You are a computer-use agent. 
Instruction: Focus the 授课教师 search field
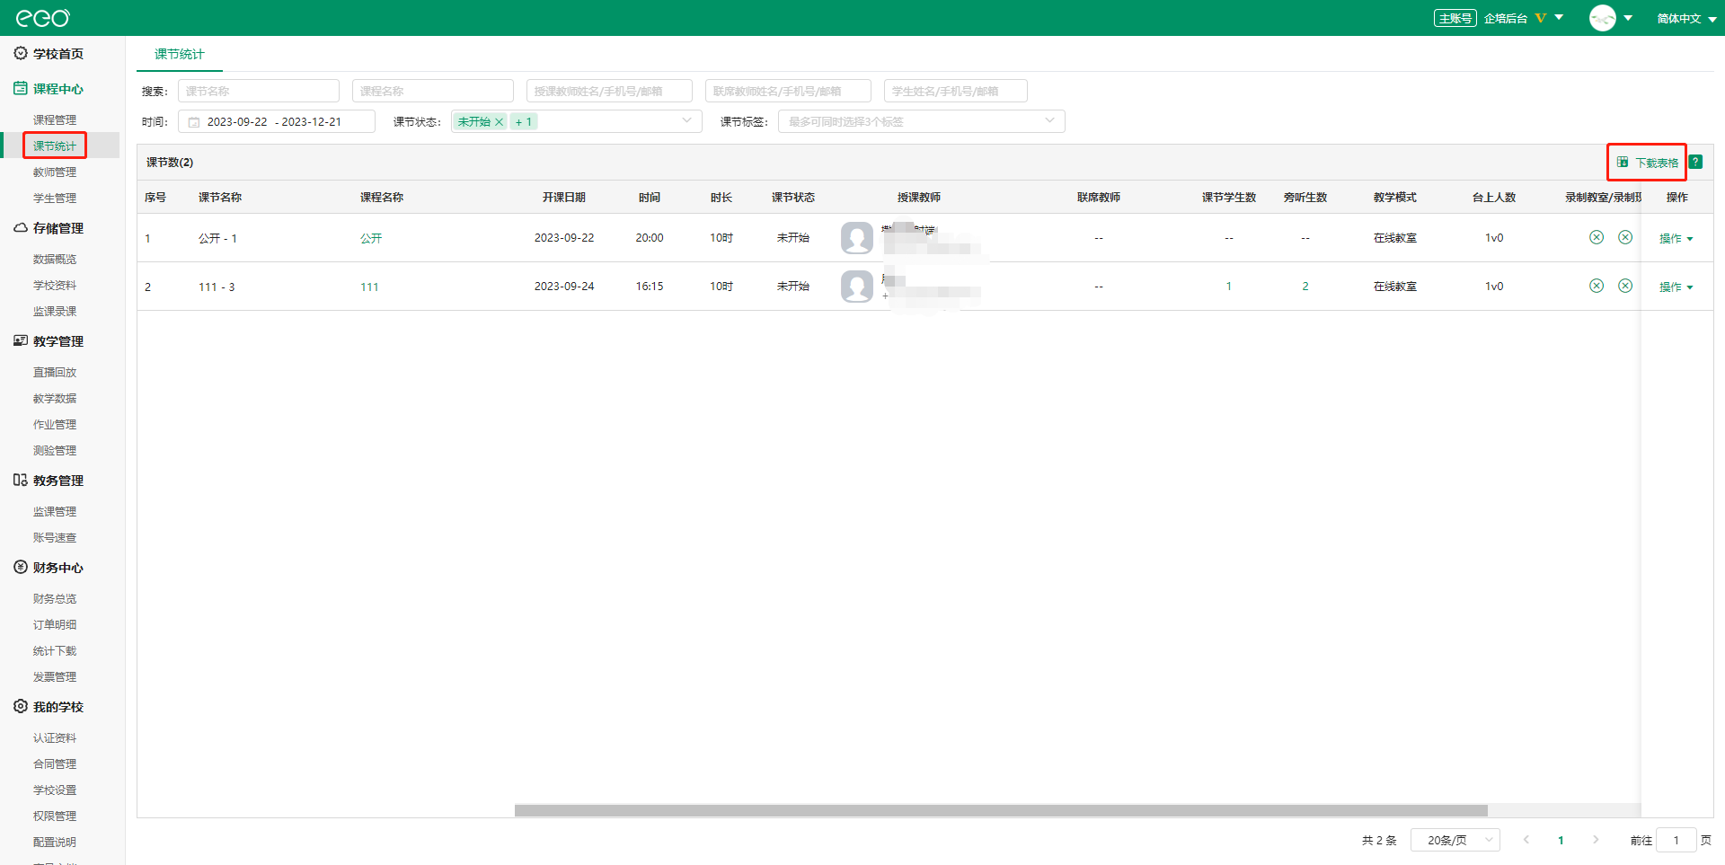point(609,91)
